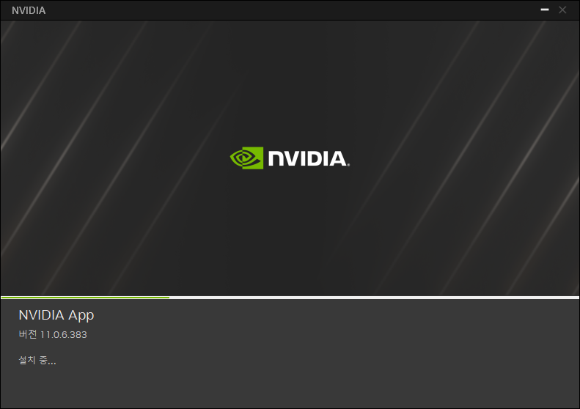Click the leading edge of the green progress fill
The width and height of the screenshot is (580, 409).
tap(169, 298)
